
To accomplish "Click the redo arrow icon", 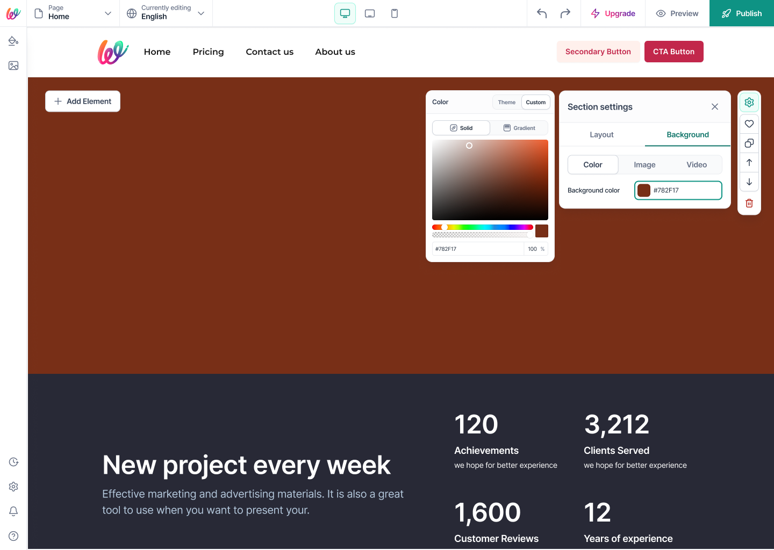I will (x=565, y=13).
